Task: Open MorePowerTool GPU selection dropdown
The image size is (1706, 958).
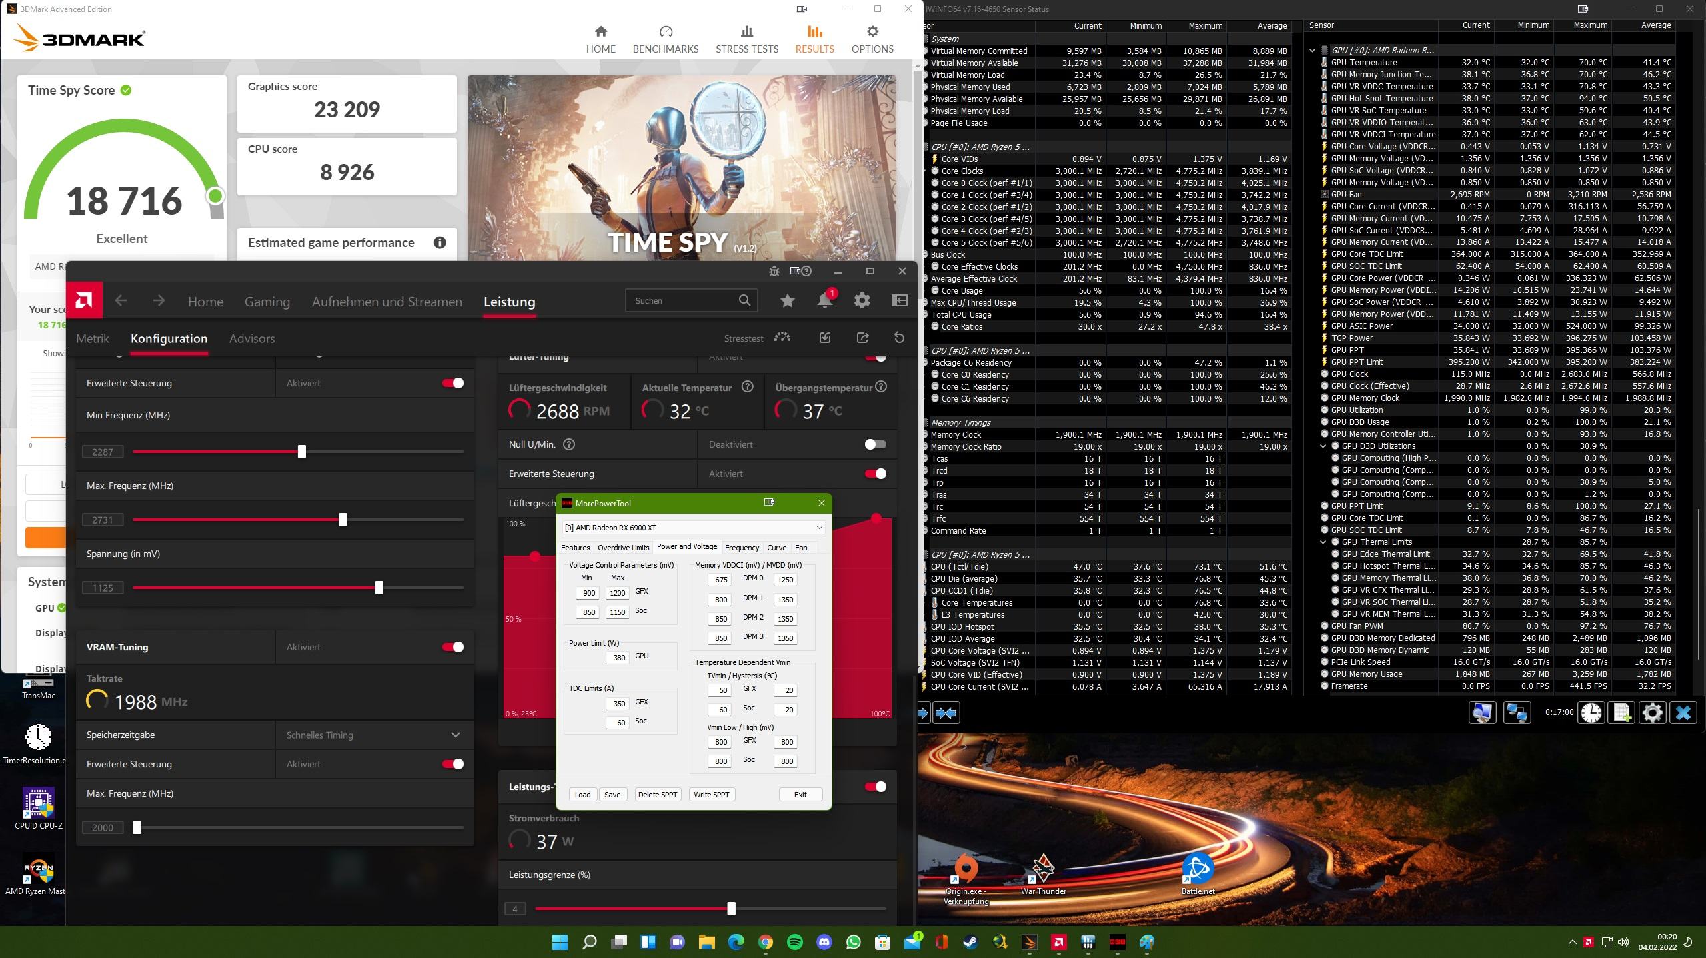Action: coord(693,527)
